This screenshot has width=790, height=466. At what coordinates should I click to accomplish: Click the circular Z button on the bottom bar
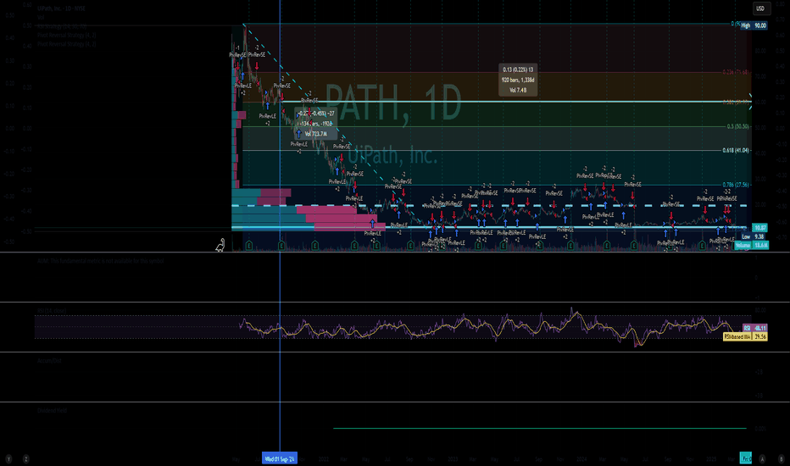[25, 459]
